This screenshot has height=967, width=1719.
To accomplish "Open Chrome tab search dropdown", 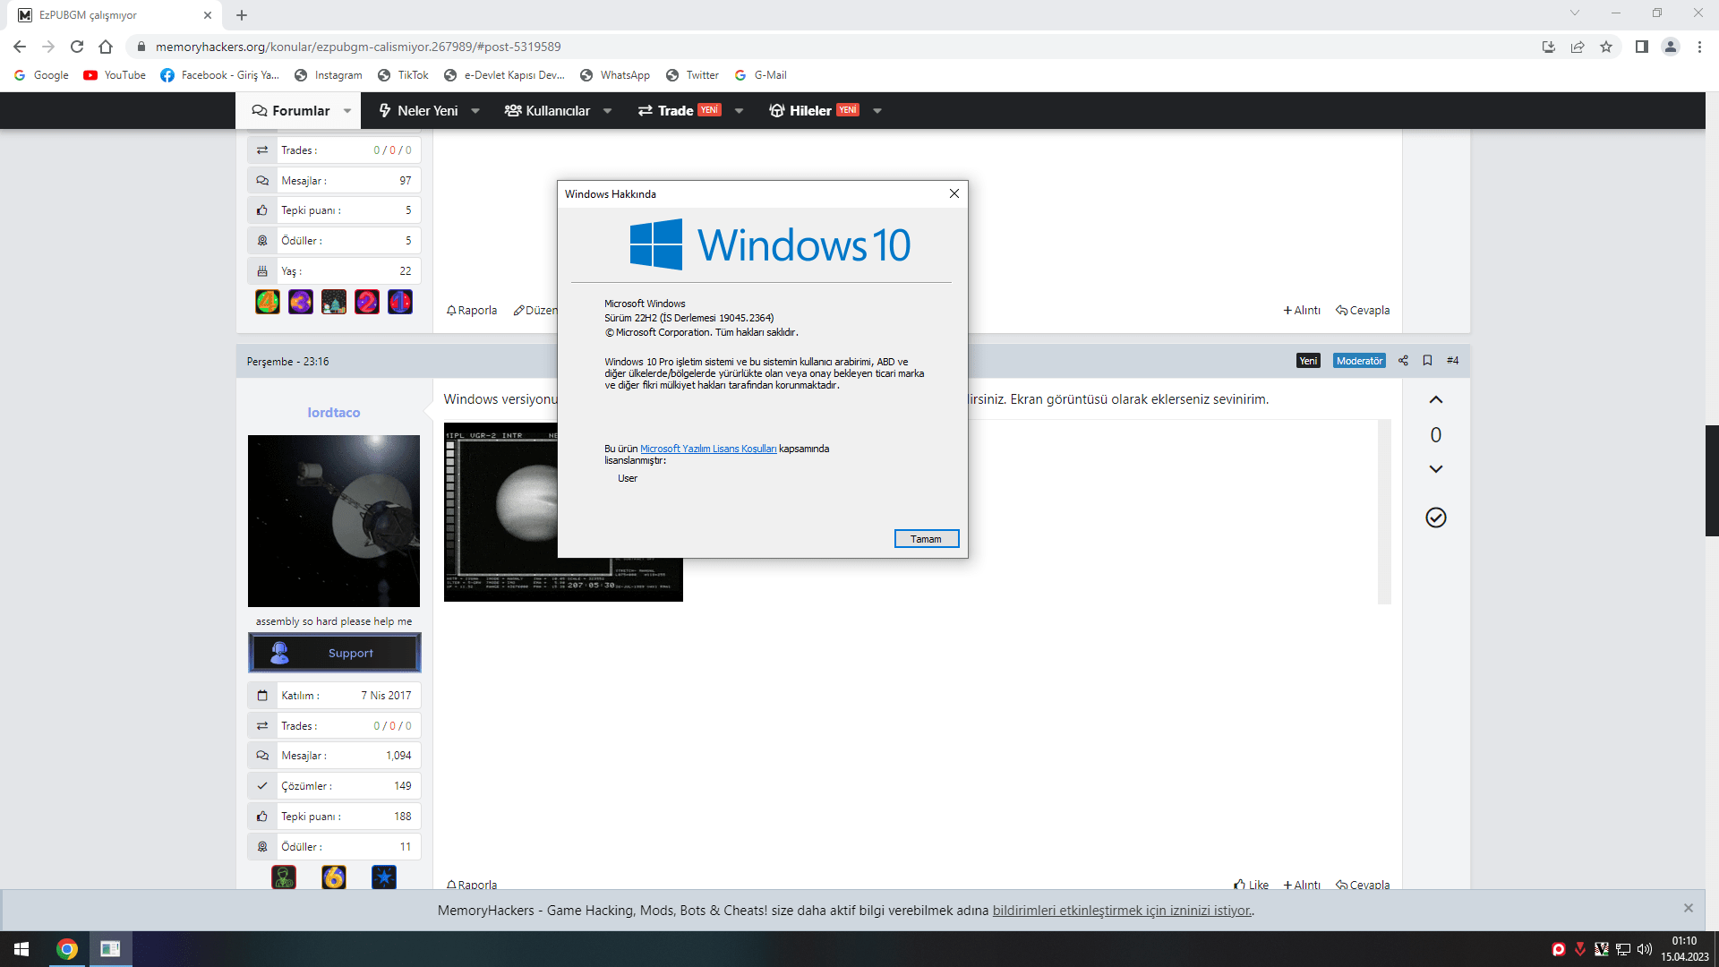I will click(1575, 13).
